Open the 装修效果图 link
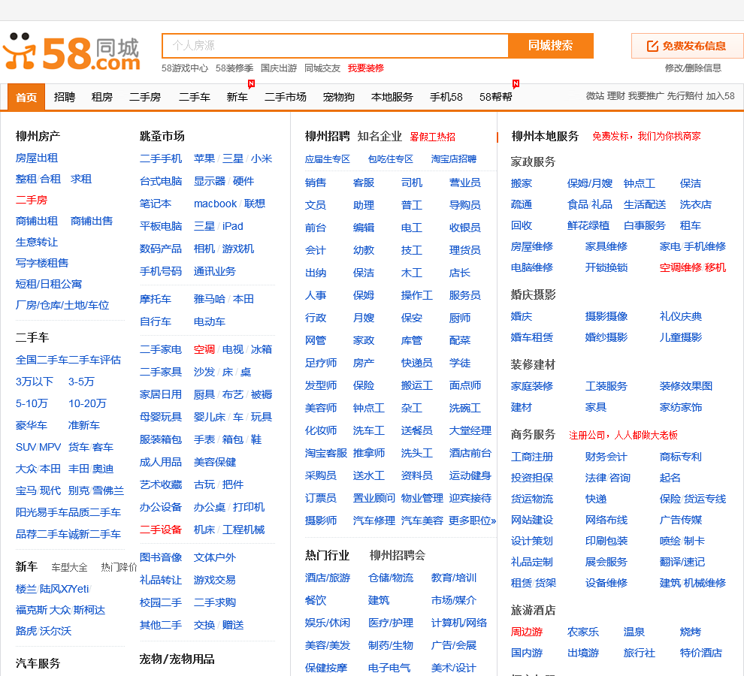 685,386
